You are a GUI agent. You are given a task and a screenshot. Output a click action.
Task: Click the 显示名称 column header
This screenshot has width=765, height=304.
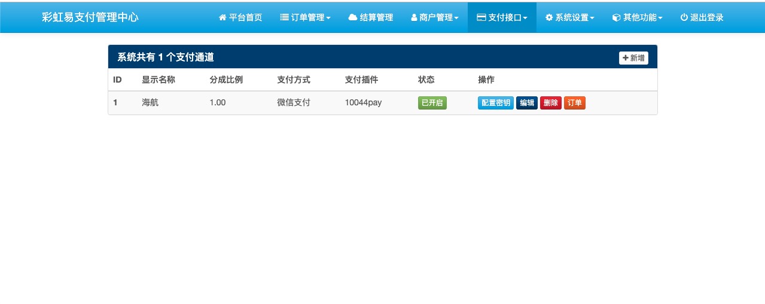pos(159,80)
